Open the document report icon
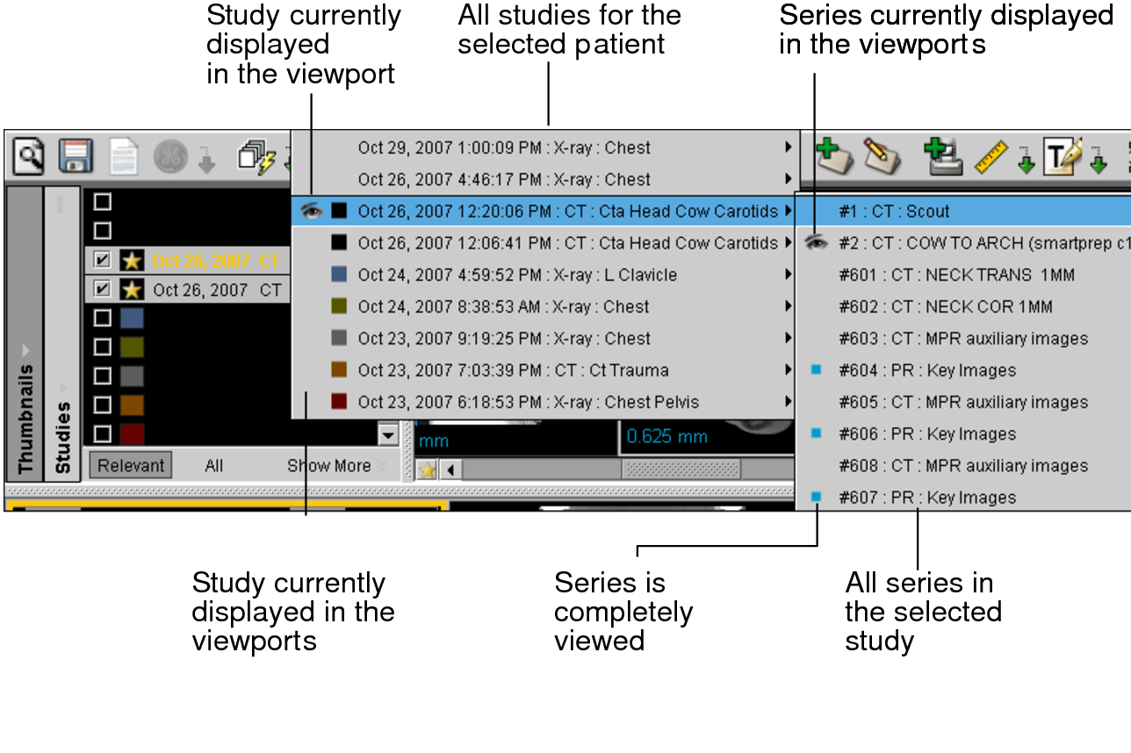 point(124,158)
